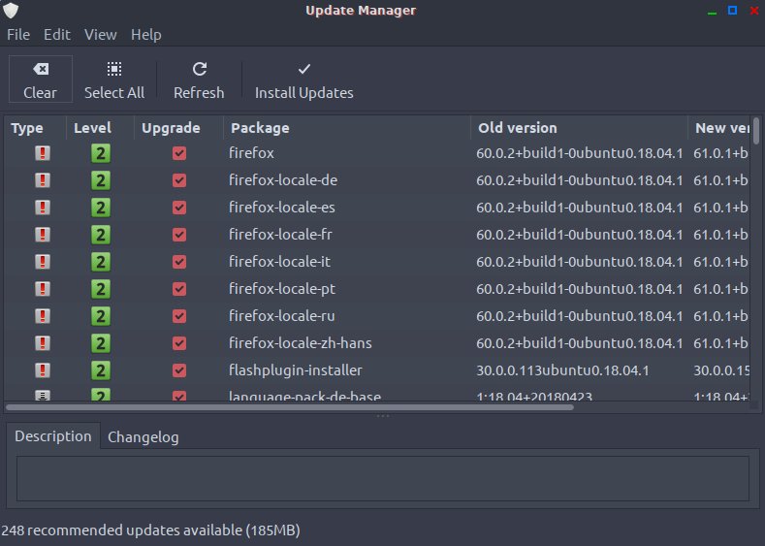This screenshot has width=765, height=546.
Task: Click the horizontal scrollbar of the package list
Action: point(291,407)
